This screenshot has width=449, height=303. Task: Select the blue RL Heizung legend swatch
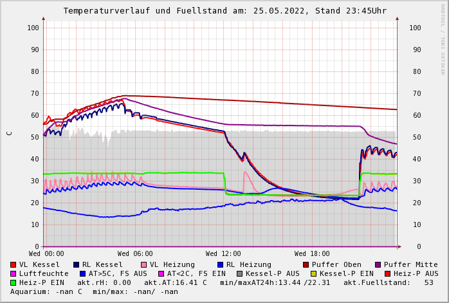(220, 264)
